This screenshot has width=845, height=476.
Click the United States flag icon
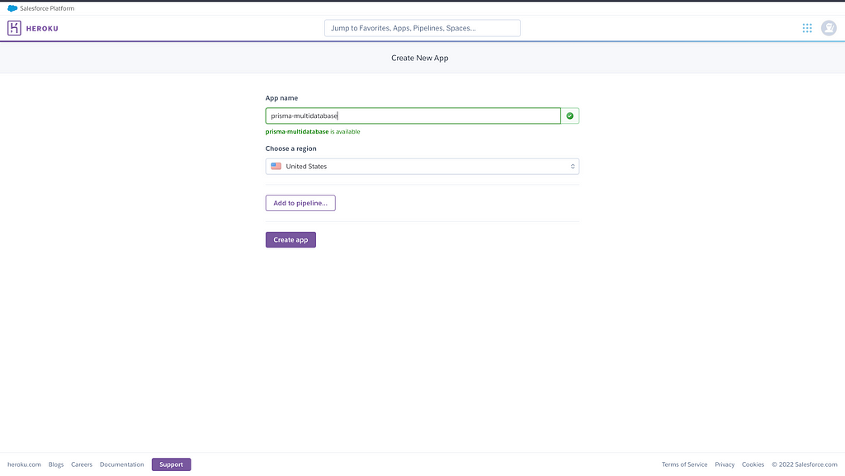click(276, 167)
